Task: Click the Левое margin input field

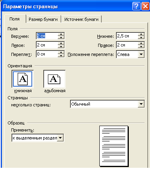Action: click(x=47, y=45)
